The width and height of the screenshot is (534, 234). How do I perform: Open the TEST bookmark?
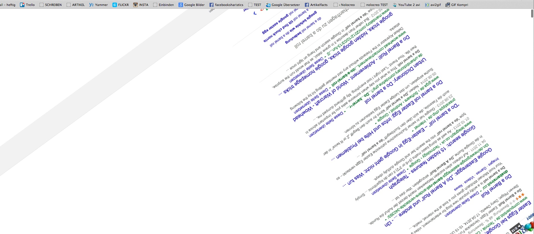tap(255, 5)
